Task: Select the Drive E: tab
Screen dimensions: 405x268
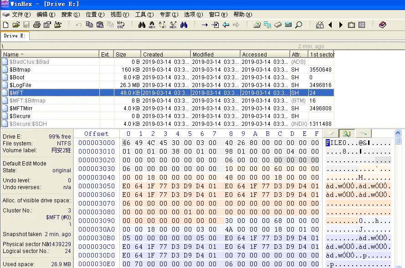Action: coord(15,36)
